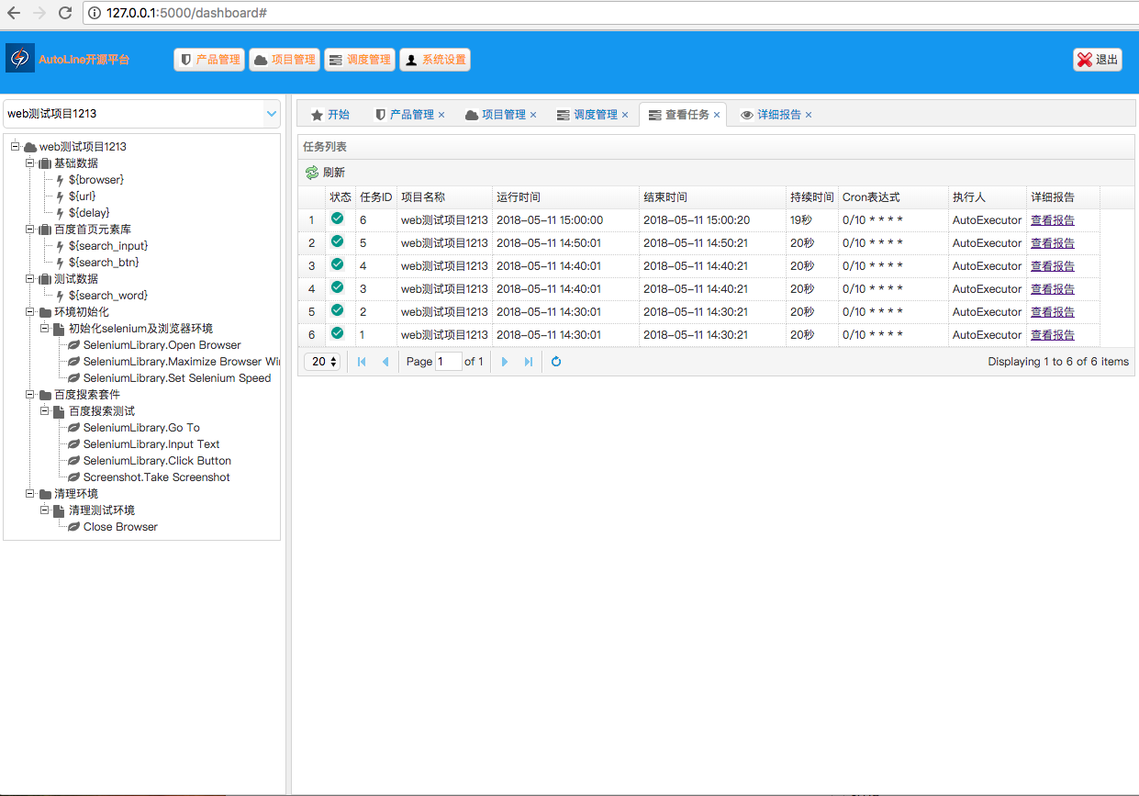Click the green refresh icon labeled 刷新
1139x796 pixels.
(x=311, y=172)
